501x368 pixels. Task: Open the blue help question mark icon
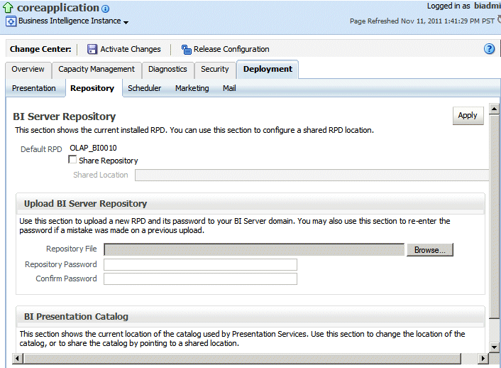pyautogui.click(x=489, y=49)
